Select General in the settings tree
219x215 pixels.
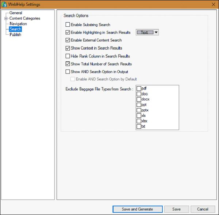click(16, 13)
